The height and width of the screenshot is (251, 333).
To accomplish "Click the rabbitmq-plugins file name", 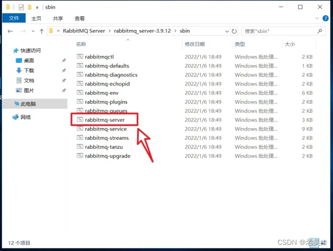I will pyautogui.click(x=106, y=102).
